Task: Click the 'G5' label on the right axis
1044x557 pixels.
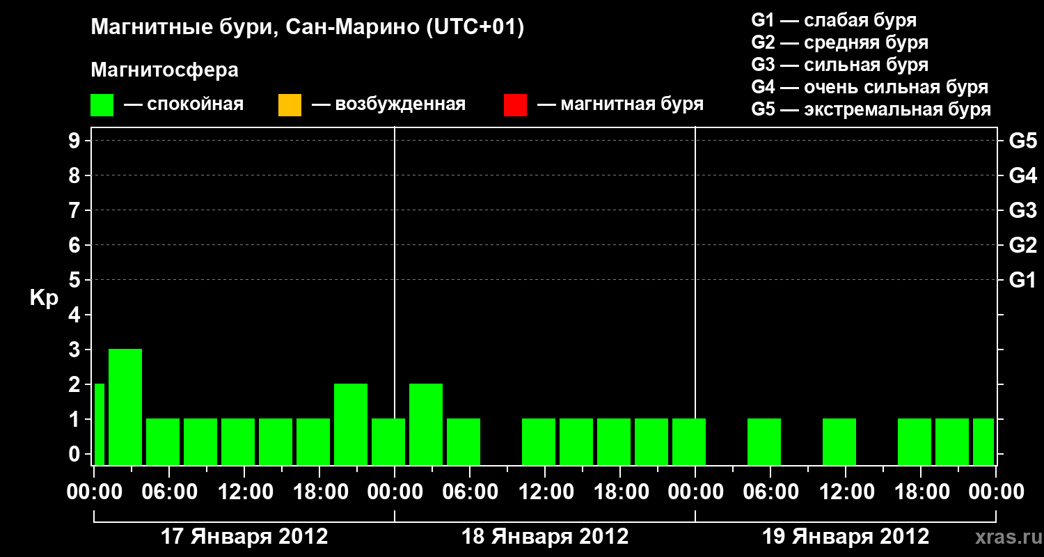Action: coord(1023,141)
